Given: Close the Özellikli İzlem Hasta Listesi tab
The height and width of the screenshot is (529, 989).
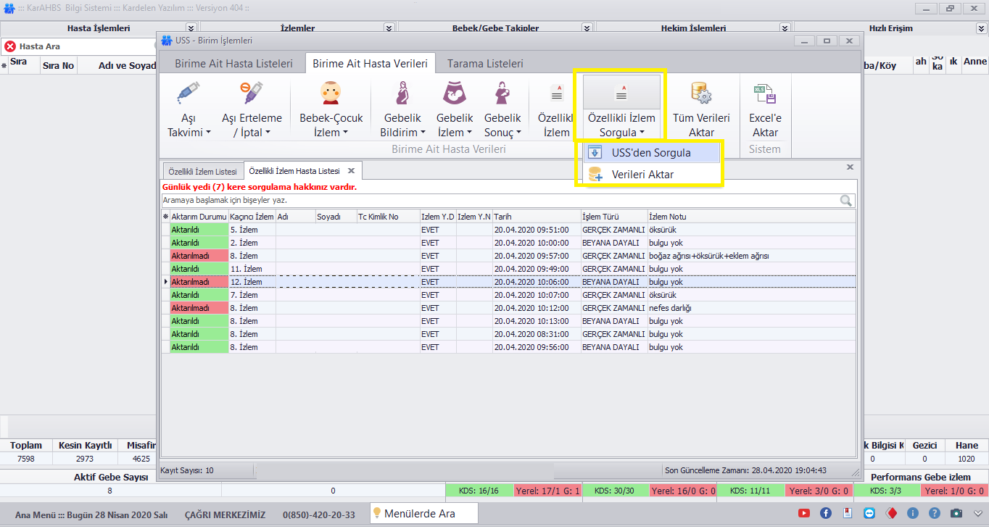Looking at the screenshot, I should [x=351, y=171].
